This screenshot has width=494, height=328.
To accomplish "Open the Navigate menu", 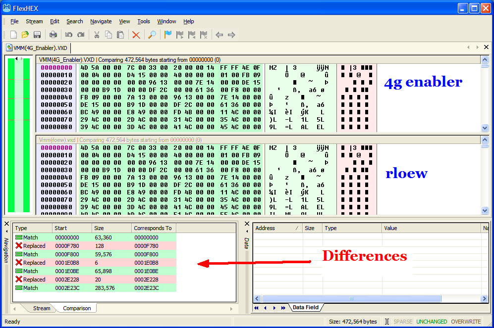I will click(x=101, y=21).
